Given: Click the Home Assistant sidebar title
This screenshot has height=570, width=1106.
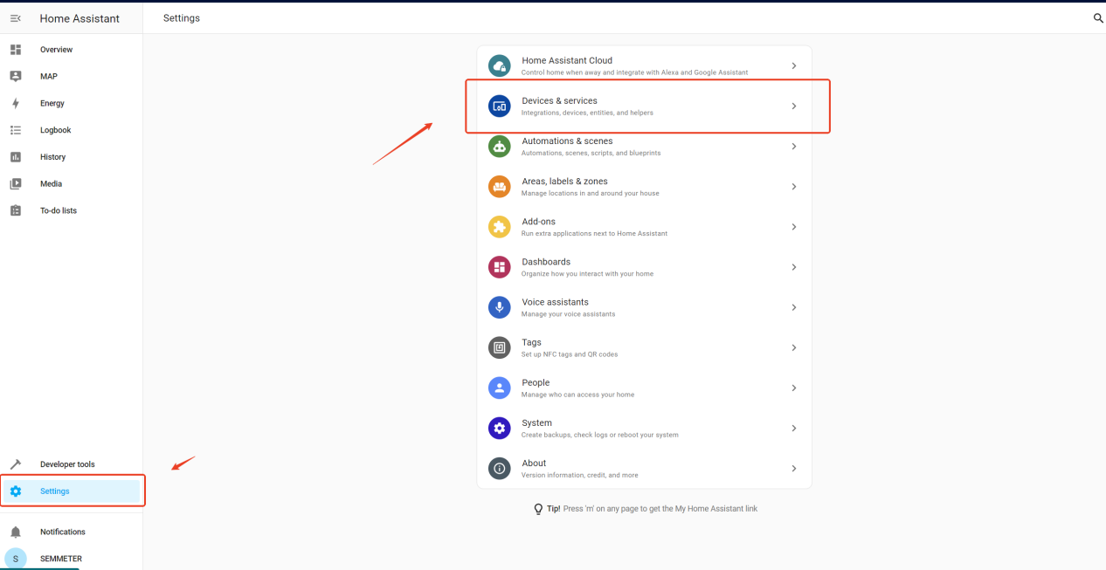Looking at the screenshot, I should tap(79, 18).
